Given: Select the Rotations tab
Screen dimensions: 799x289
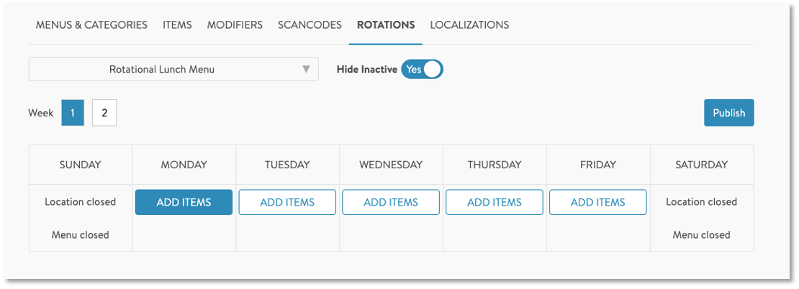Looking at the screenshot, I should [x=386, y=24].
